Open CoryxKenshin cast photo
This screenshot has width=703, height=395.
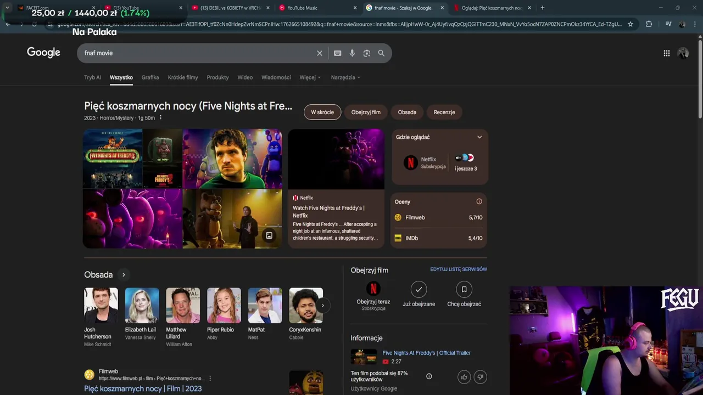click(306, 306)
